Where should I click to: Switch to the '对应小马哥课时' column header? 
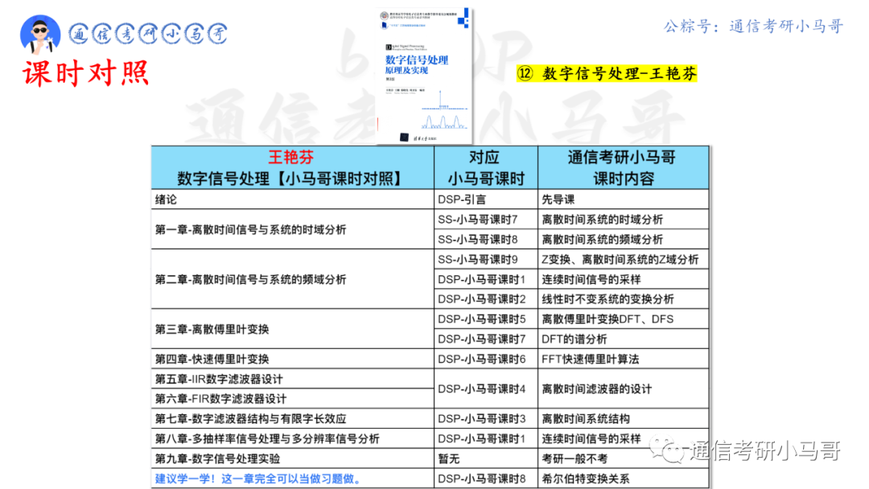pos(486,166)
